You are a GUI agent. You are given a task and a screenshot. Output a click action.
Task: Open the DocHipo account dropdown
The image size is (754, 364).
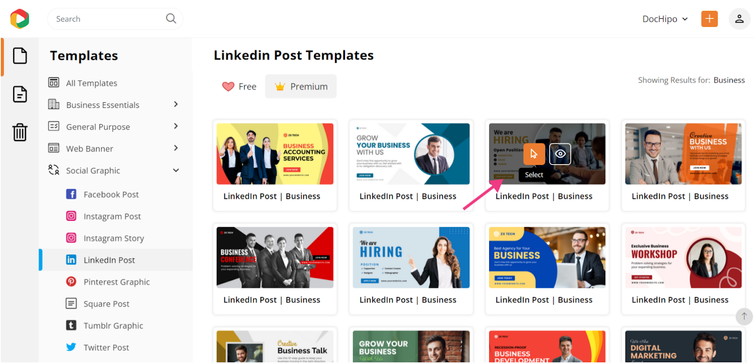coord(665,19)
